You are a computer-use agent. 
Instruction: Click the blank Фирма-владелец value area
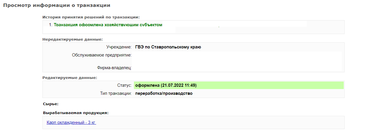tap(237, 67)
